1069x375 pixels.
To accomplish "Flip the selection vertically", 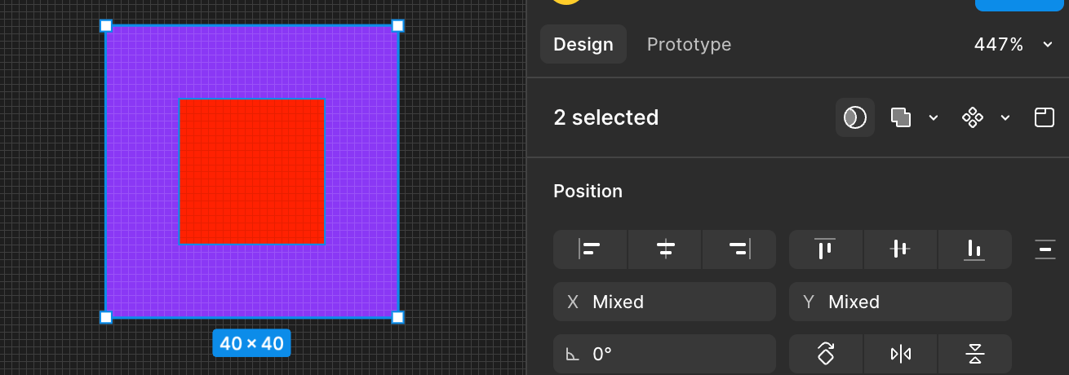I will tap(975, 354).
